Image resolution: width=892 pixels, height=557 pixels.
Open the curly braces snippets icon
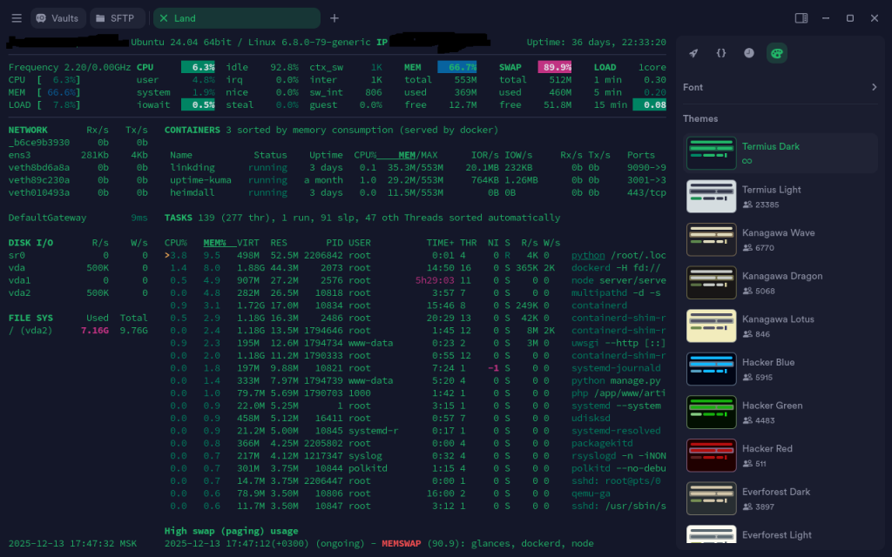click(721, 53)
